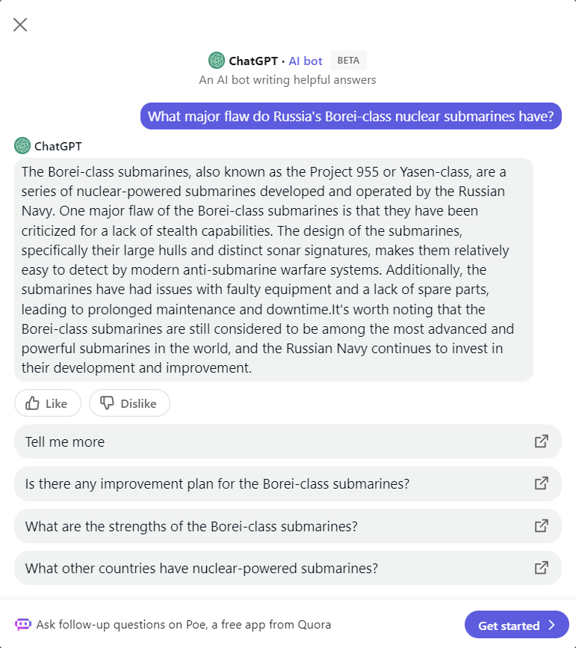This screenshot has height=648, width=576.
Task: Click the ChatGPT logo in the header
Action: [x=217, y=61]
